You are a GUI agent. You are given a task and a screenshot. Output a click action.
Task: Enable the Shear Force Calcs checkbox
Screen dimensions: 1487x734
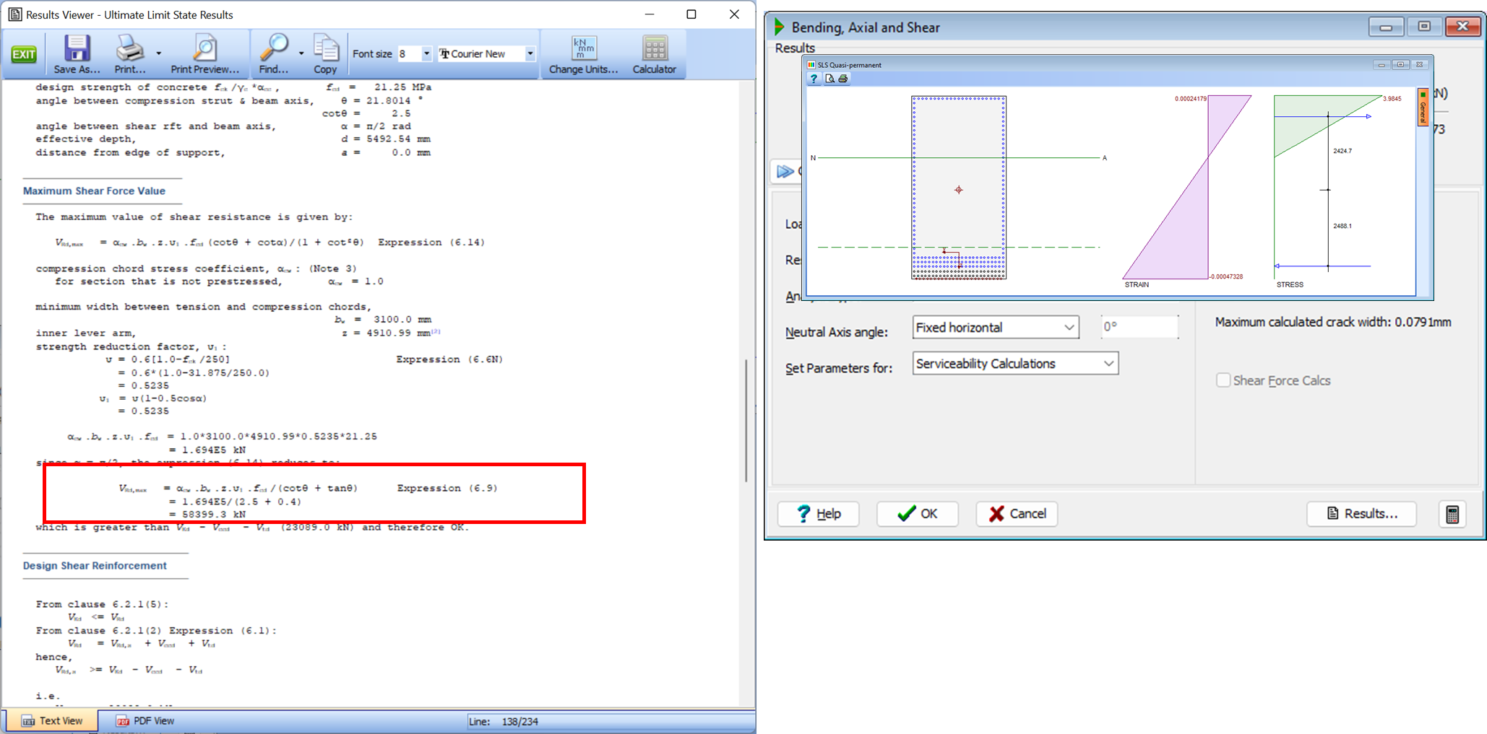coord(1223,380)
